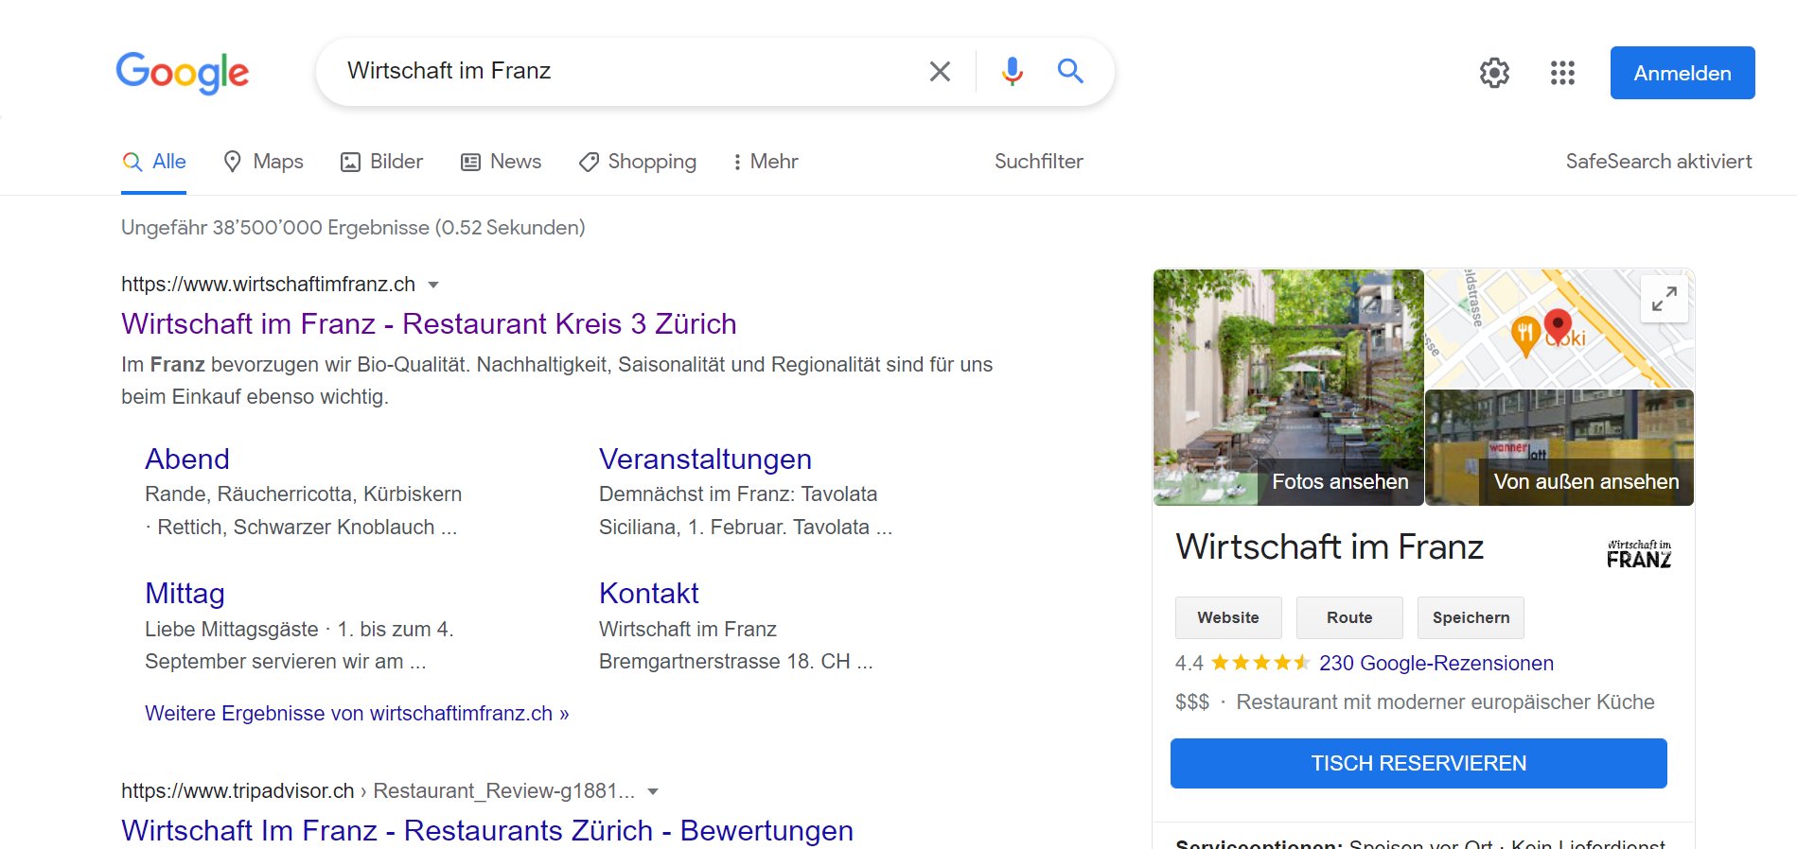Open the Mittag sitelink
This screenshot has height=849, width=1797.
click(185, 594)
